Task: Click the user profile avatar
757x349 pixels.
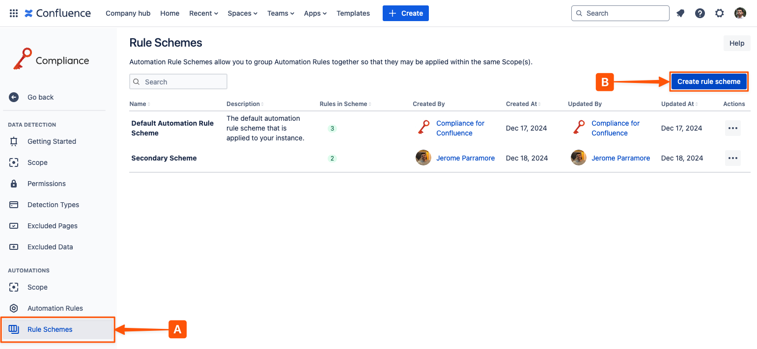Action: (740, 13)
